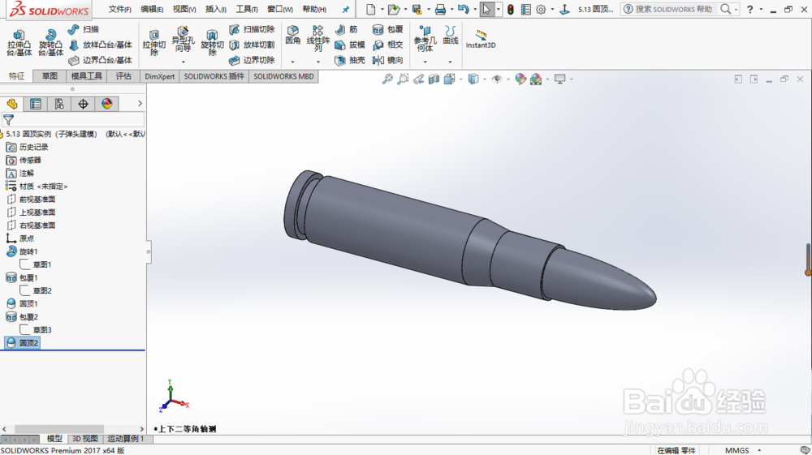Viewport: 812px width, 455px height.
Task: Open the 编辑(E) menu
Action: [x=152, y=9]
